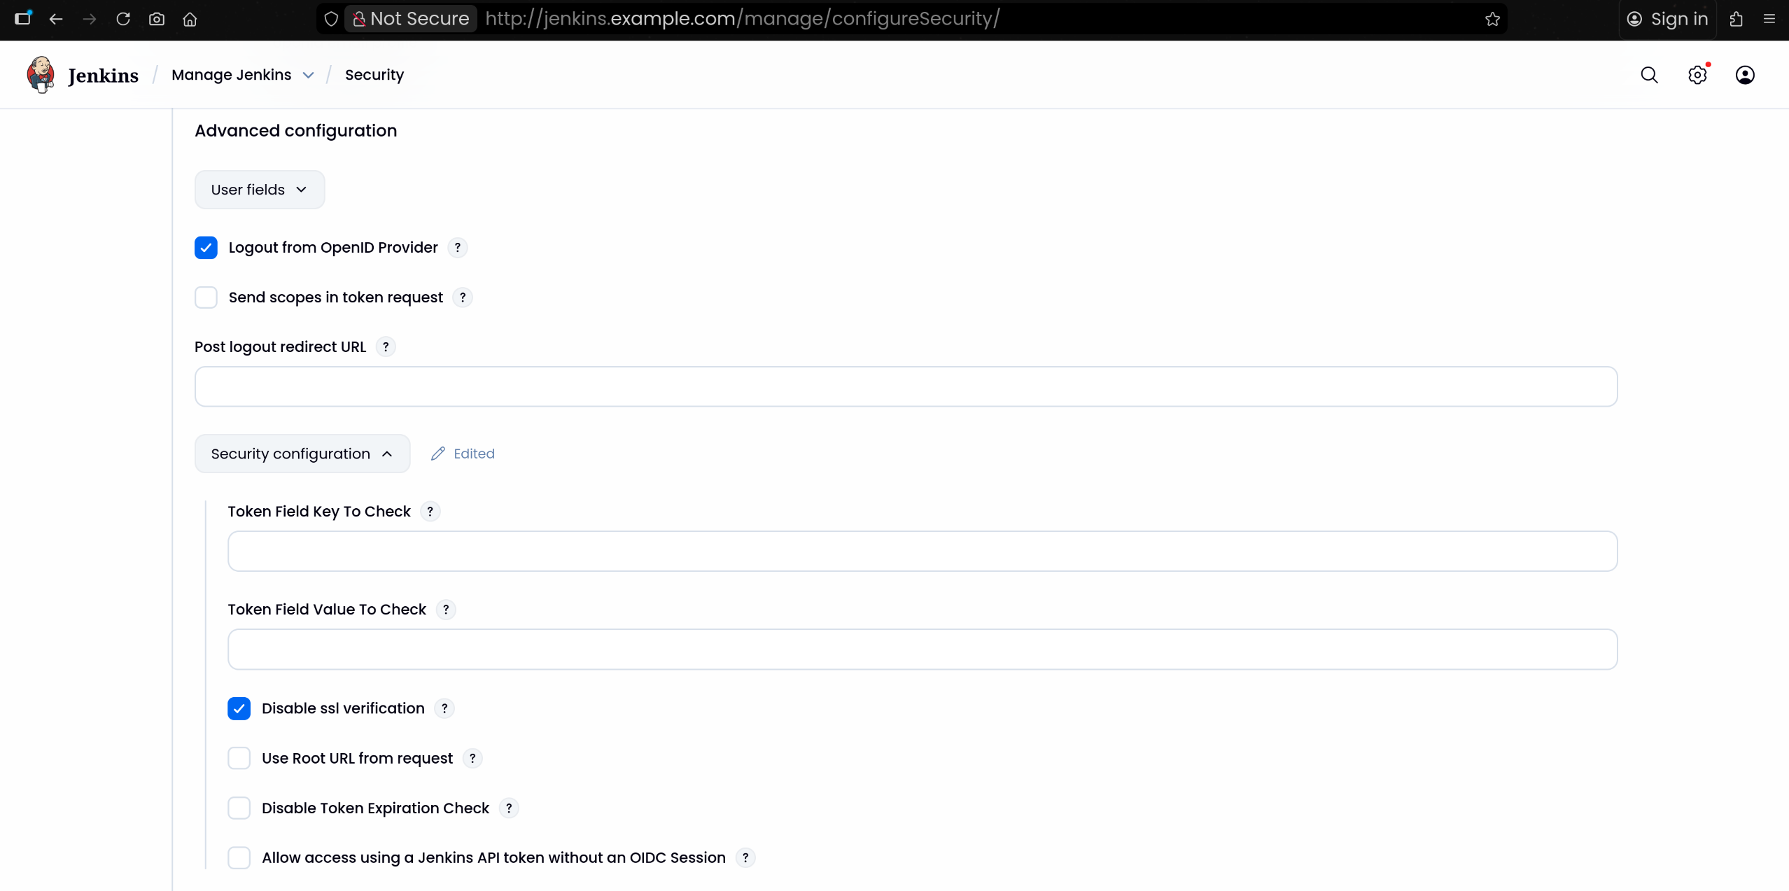The width and height of the screenshot is (1789, 891).
Task: Bookmark page with star icon
Action: pyautogui.click(x=1492, y=19)
